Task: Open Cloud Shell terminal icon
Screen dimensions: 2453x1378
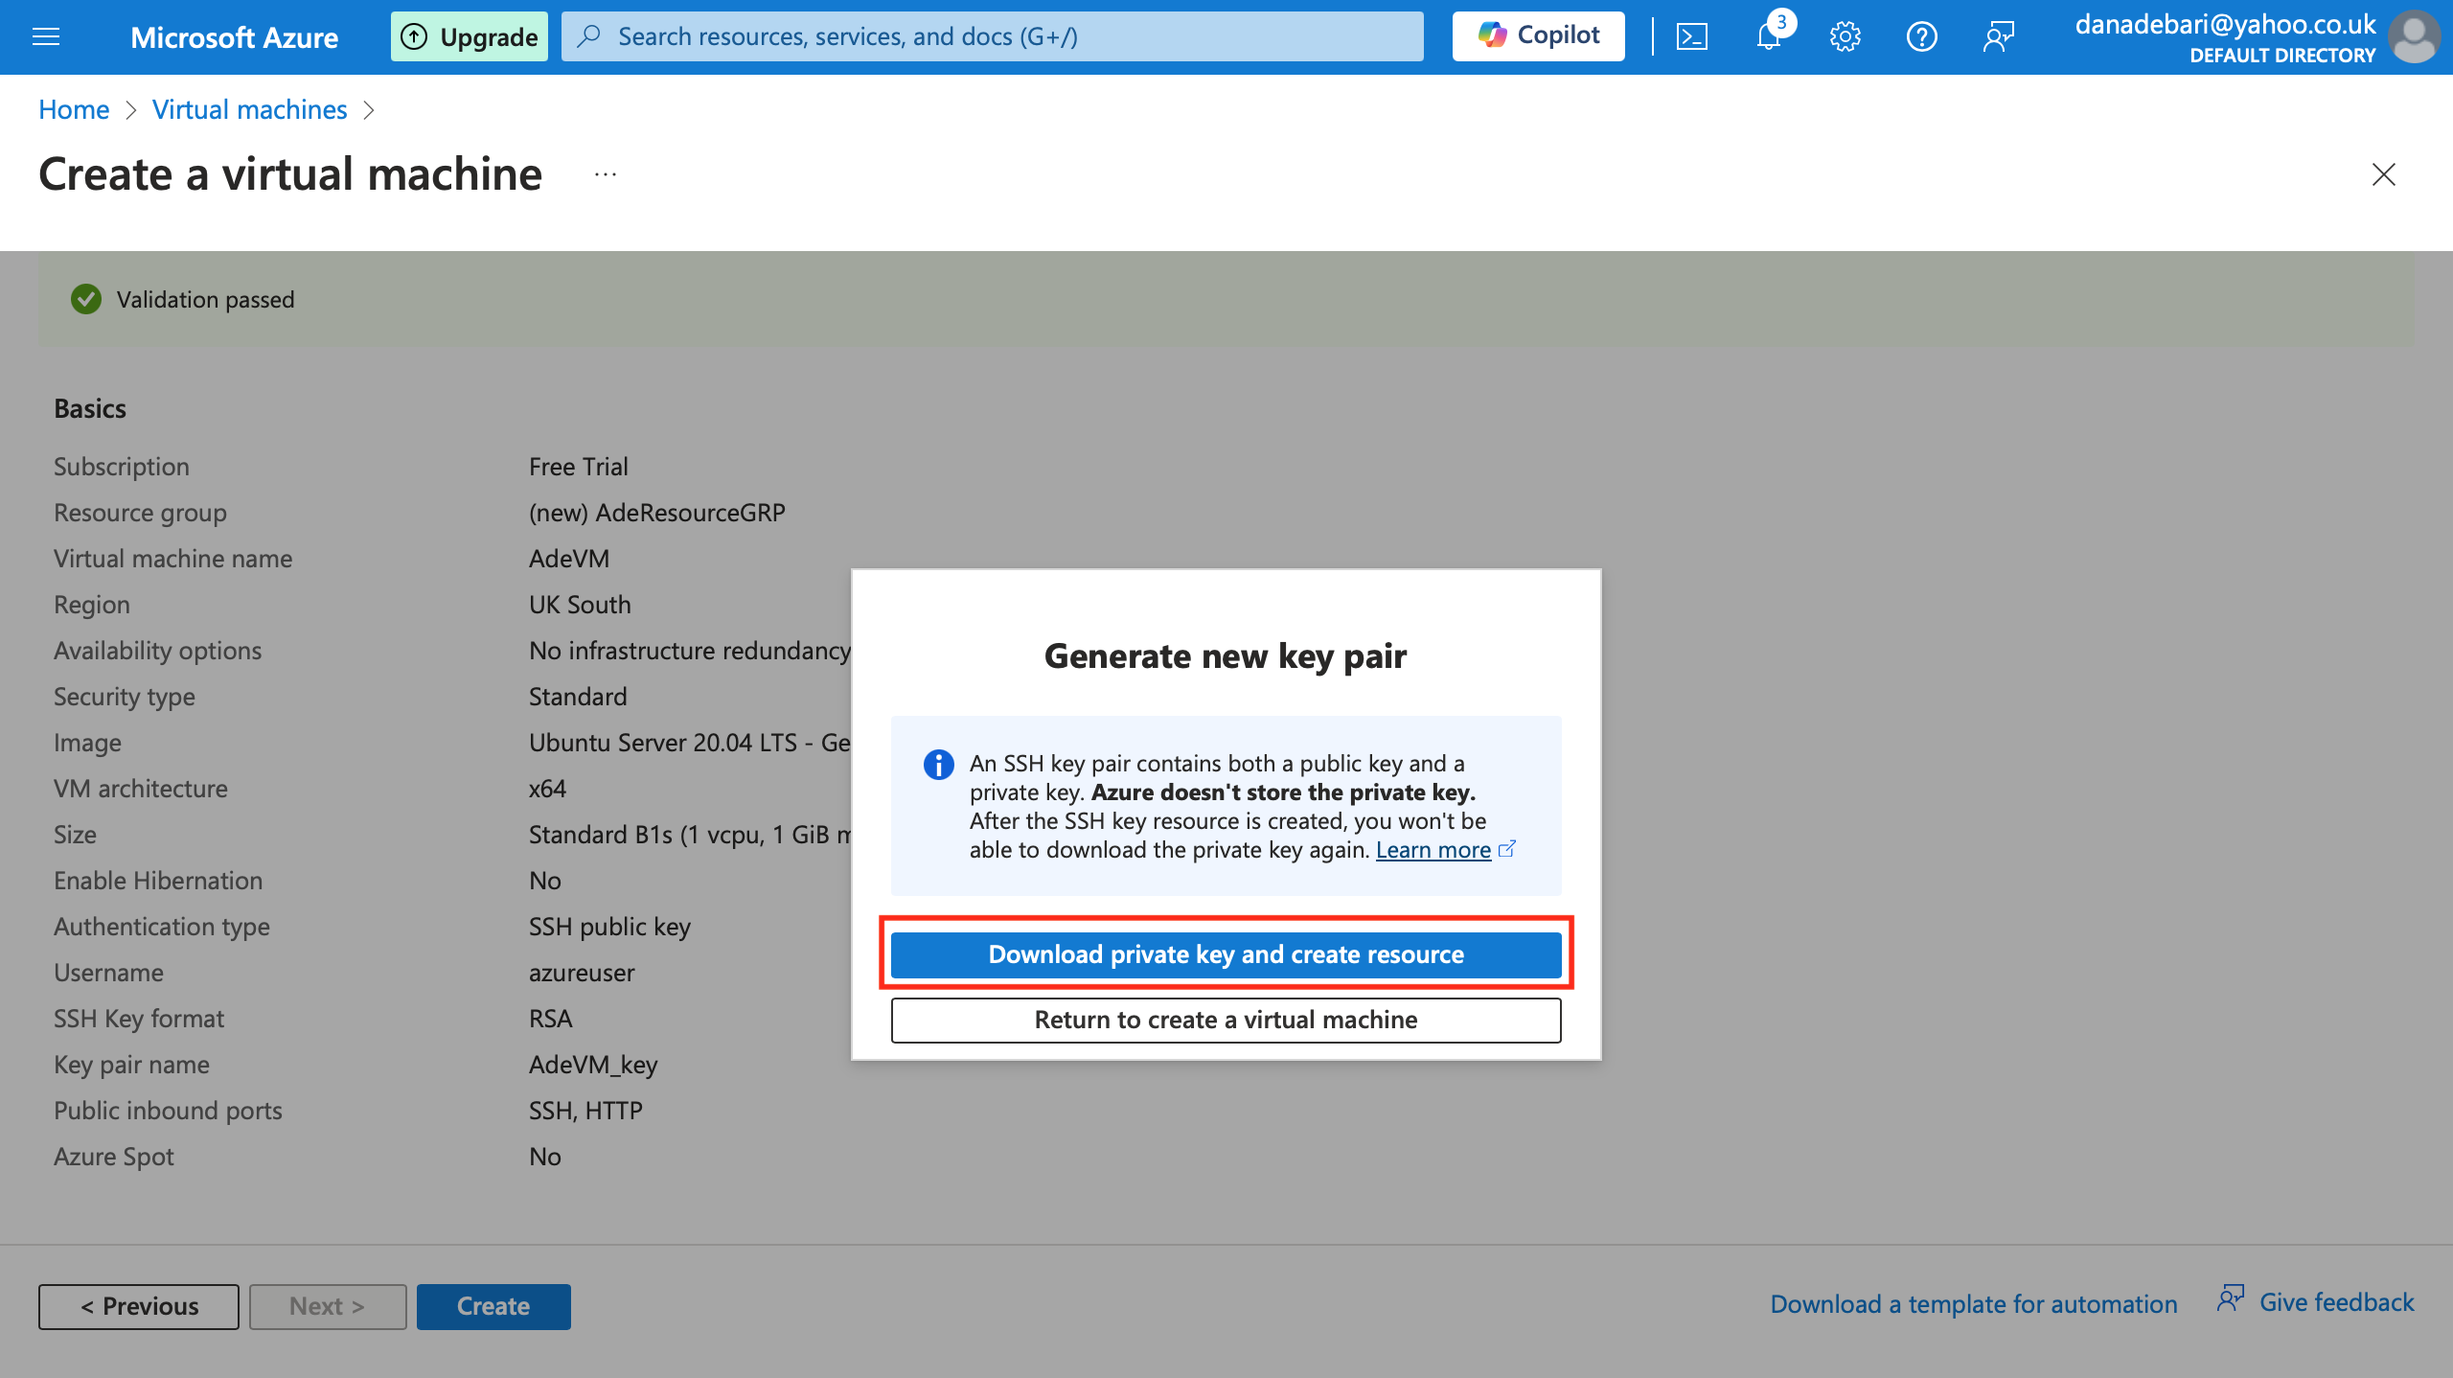Action: click(1692, 36)
